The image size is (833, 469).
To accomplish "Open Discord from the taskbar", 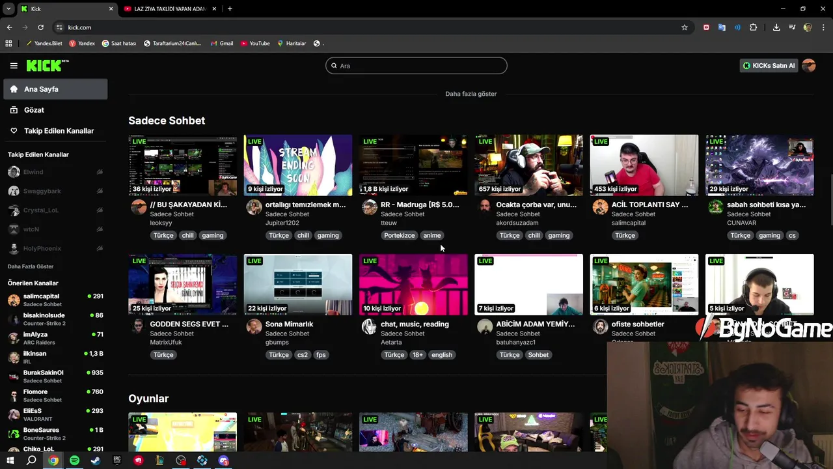I will coord(224,461).
